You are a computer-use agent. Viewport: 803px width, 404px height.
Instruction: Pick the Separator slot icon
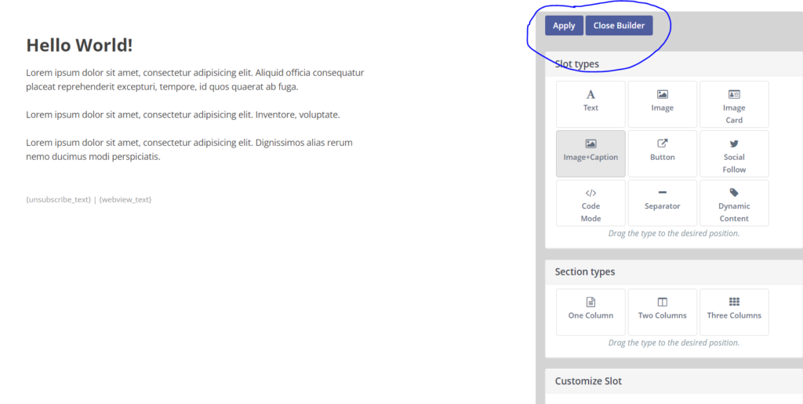[x=662, y=192]
